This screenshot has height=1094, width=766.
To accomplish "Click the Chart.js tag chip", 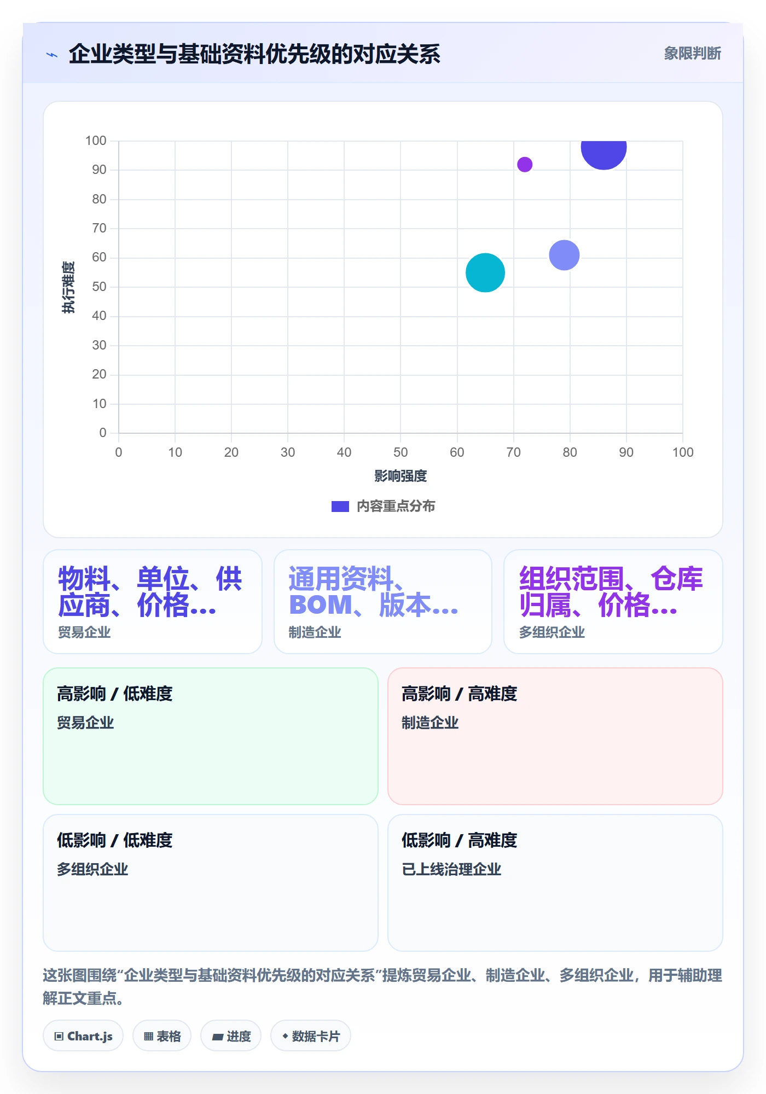I will pyautogui.click(x=83, y=1035).
